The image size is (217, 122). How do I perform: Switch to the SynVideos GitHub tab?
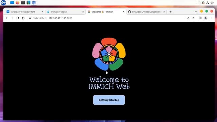[146, 12]
